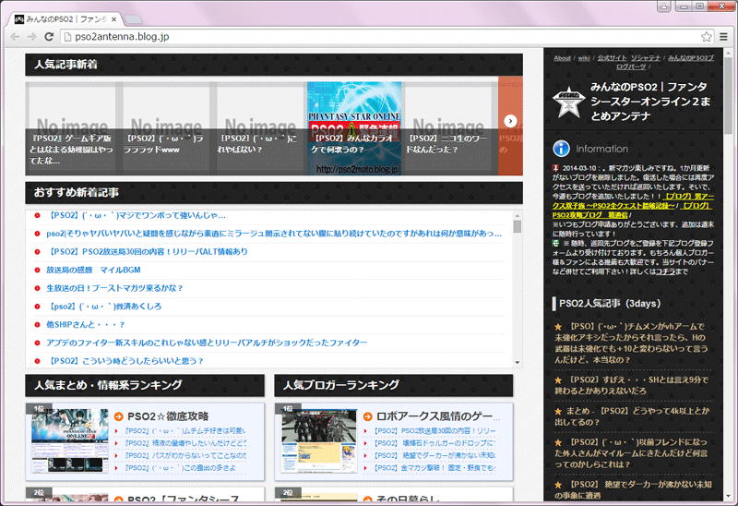Open ranking entry 精液の量増やしたいんだけど
The image size is (738, 506).
coord(185,443)
